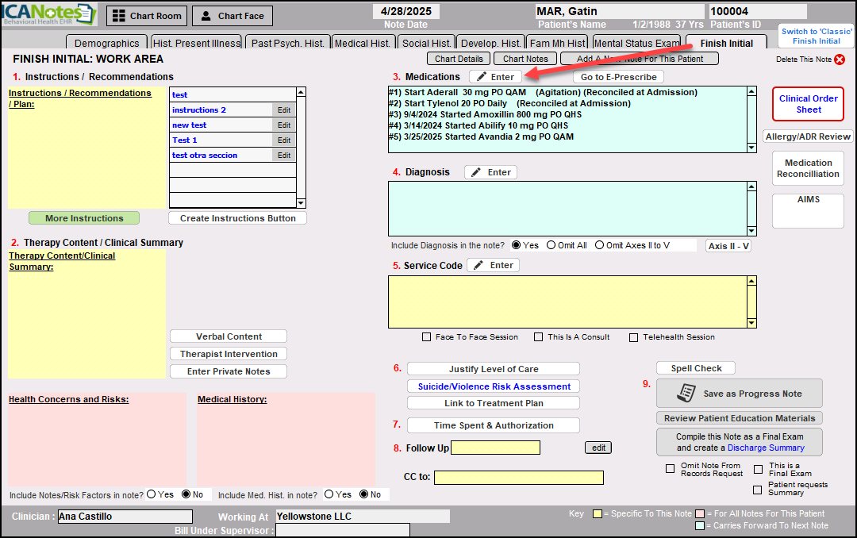
Task: Click the yellow Follow Up field
Action: pos(495,448)
